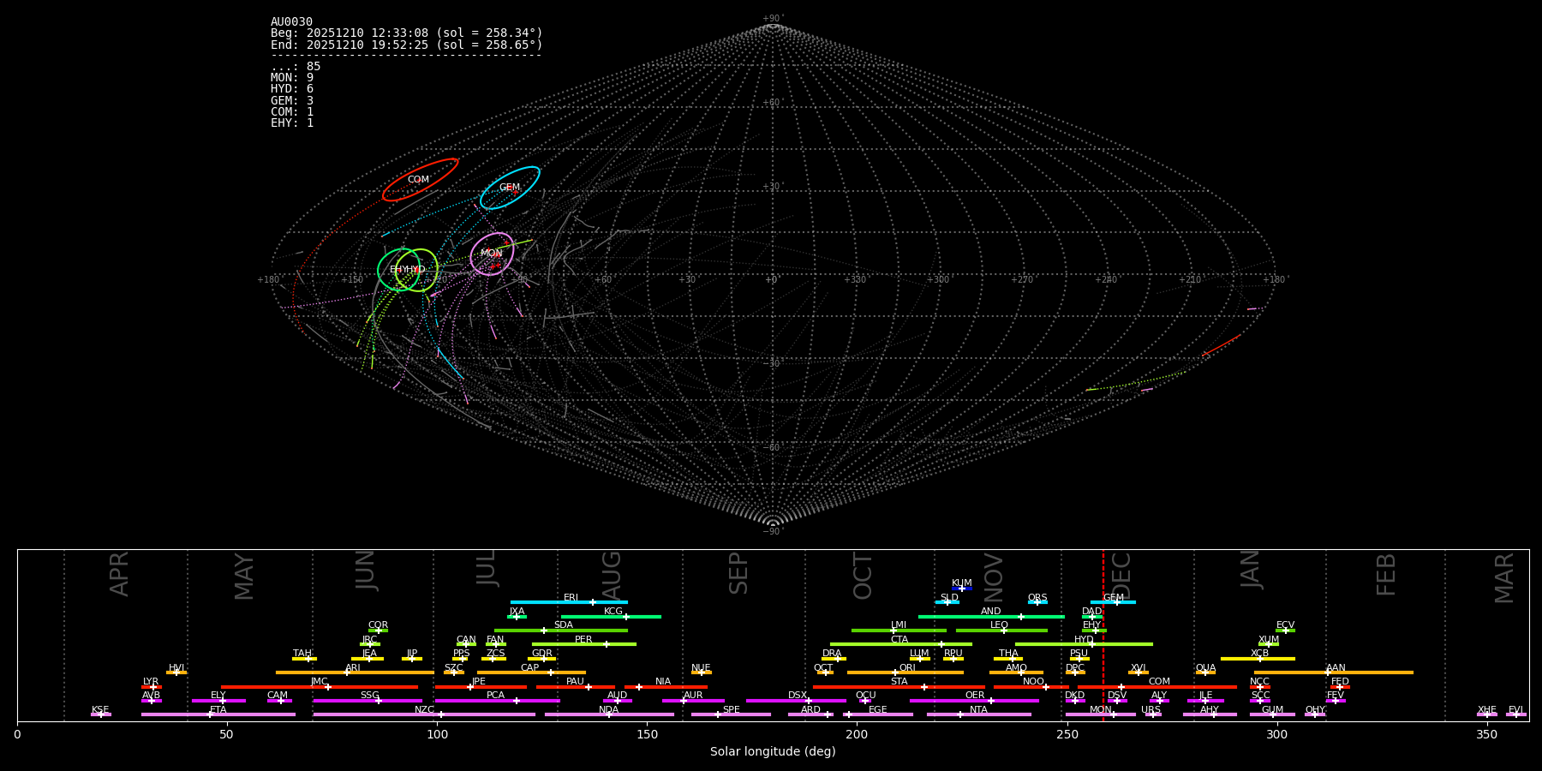This screenshot has width=1542, height=771.
Task: Click the MAR month label in the timeline
Action: click(x=1504, y=577)
